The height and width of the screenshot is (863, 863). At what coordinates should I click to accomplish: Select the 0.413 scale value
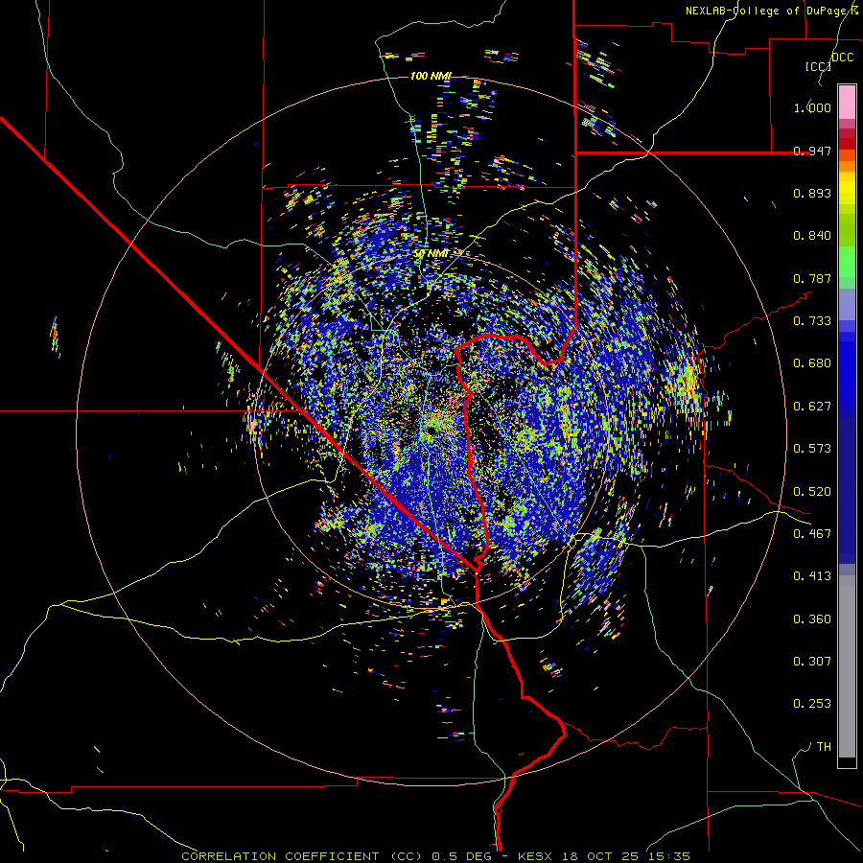[x=812, y=576]
